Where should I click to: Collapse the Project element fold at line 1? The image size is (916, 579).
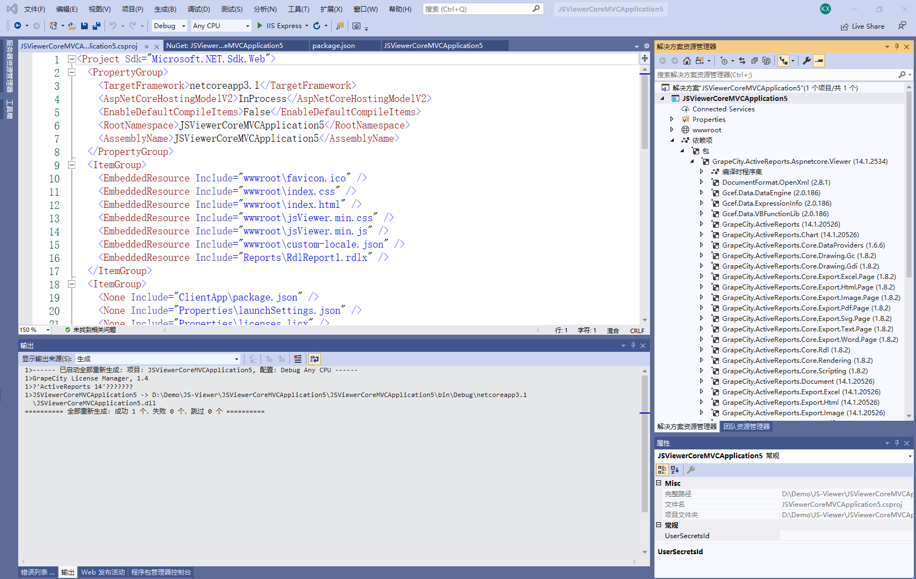point(71,59)
